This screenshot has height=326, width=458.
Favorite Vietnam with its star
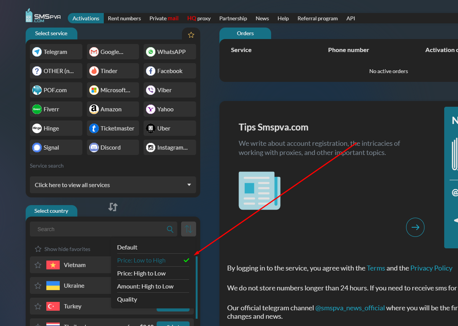point(38,265)
